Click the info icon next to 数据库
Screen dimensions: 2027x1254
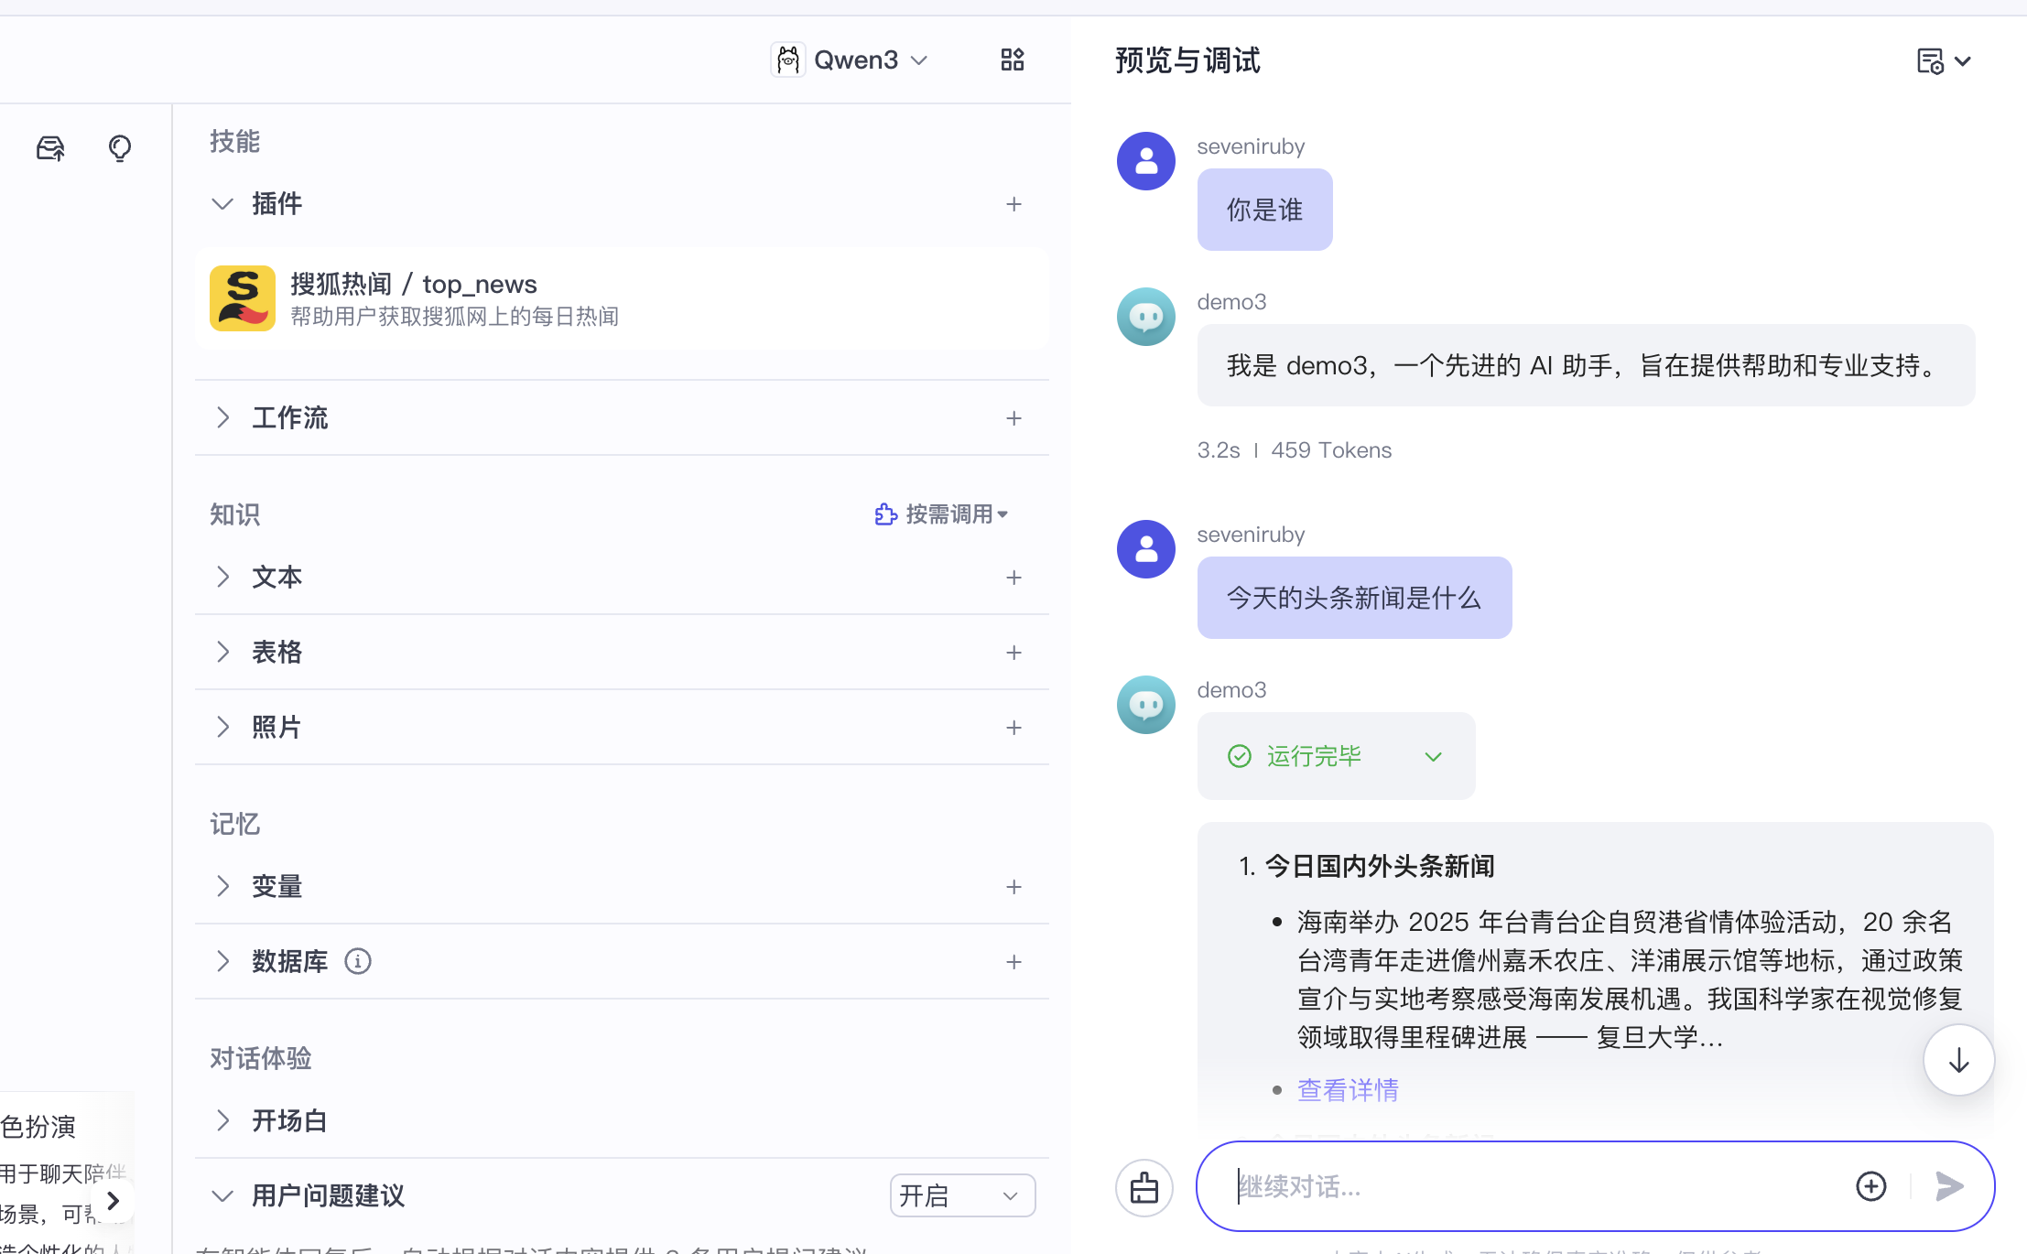[x=358, y=961]
